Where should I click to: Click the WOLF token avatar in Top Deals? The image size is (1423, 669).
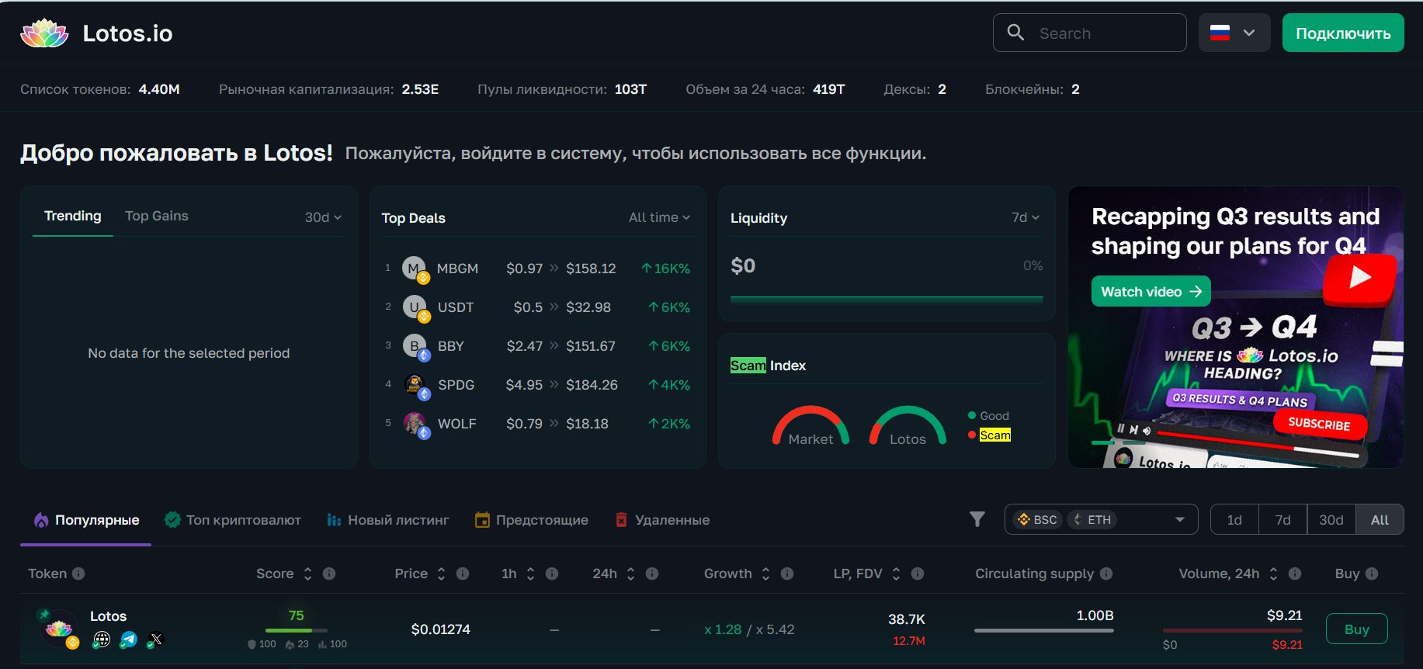(415, 424)
